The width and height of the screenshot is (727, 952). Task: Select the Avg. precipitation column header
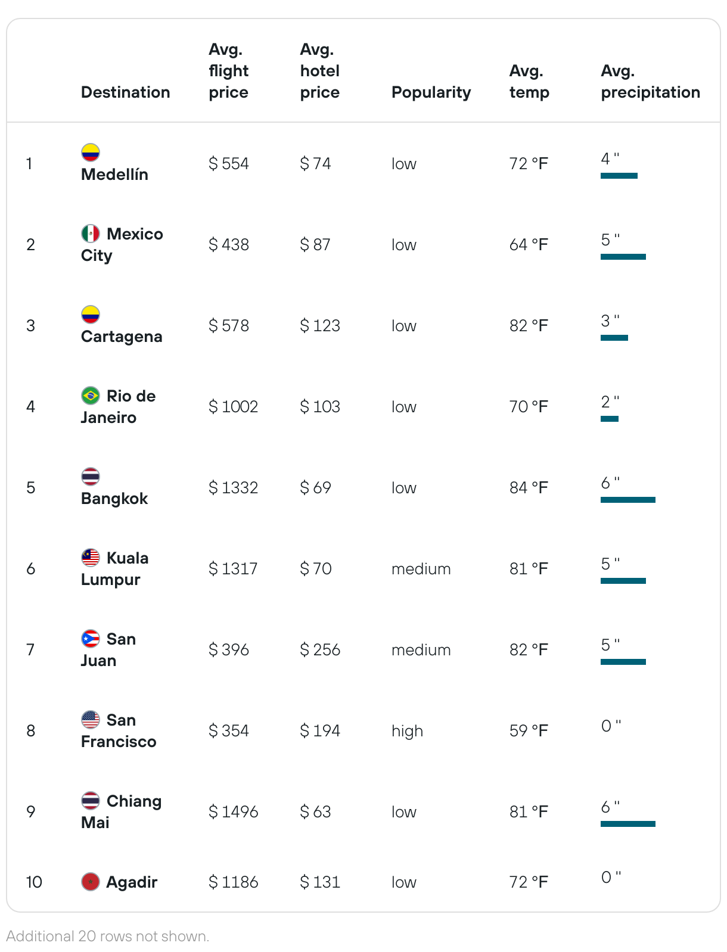(x=651, y=82)
